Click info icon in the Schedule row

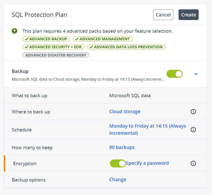coord(193,130)
